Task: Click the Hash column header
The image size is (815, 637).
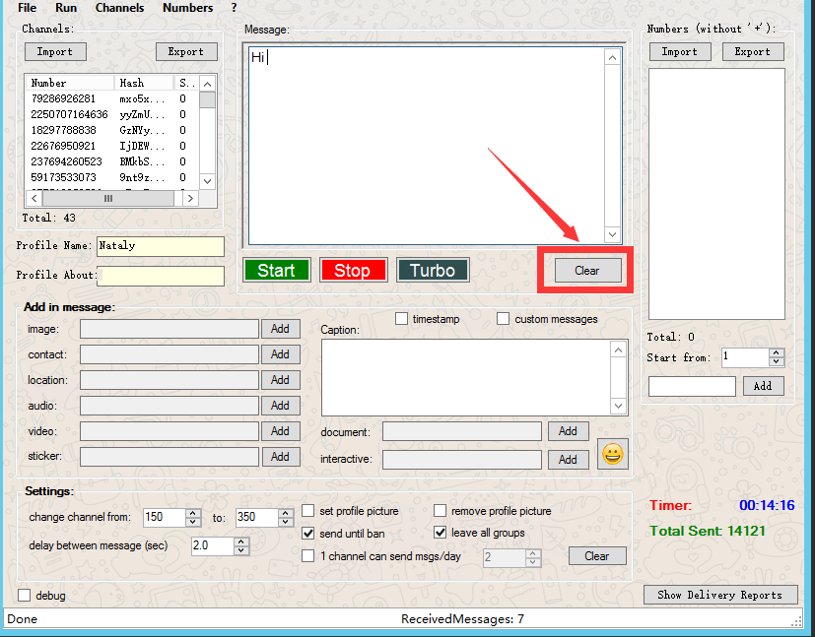Action: pyautogui.click(x=144, y=83)
